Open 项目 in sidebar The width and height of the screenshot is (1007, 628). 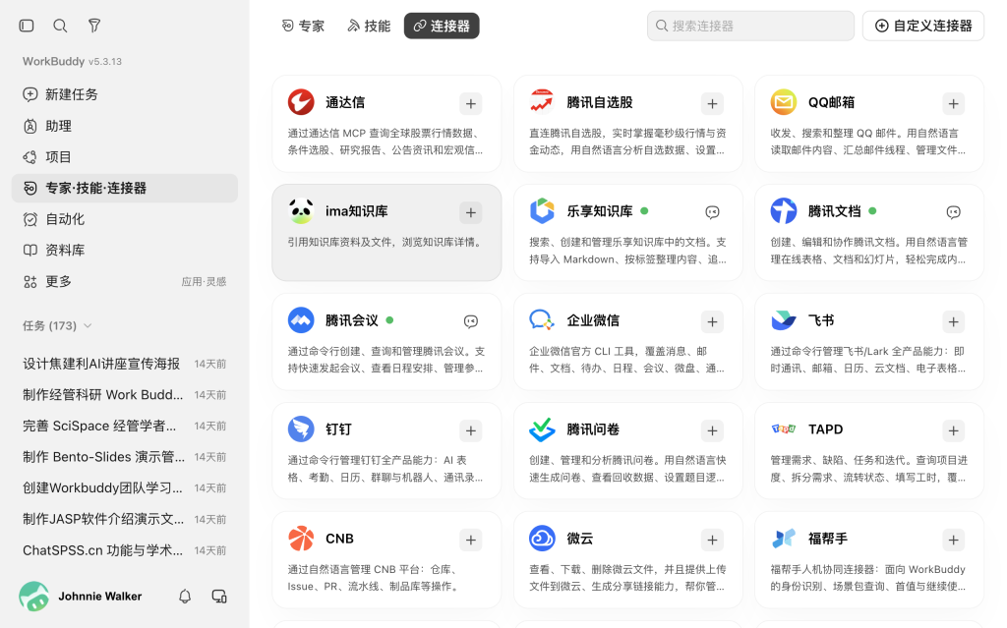[125, 156]
